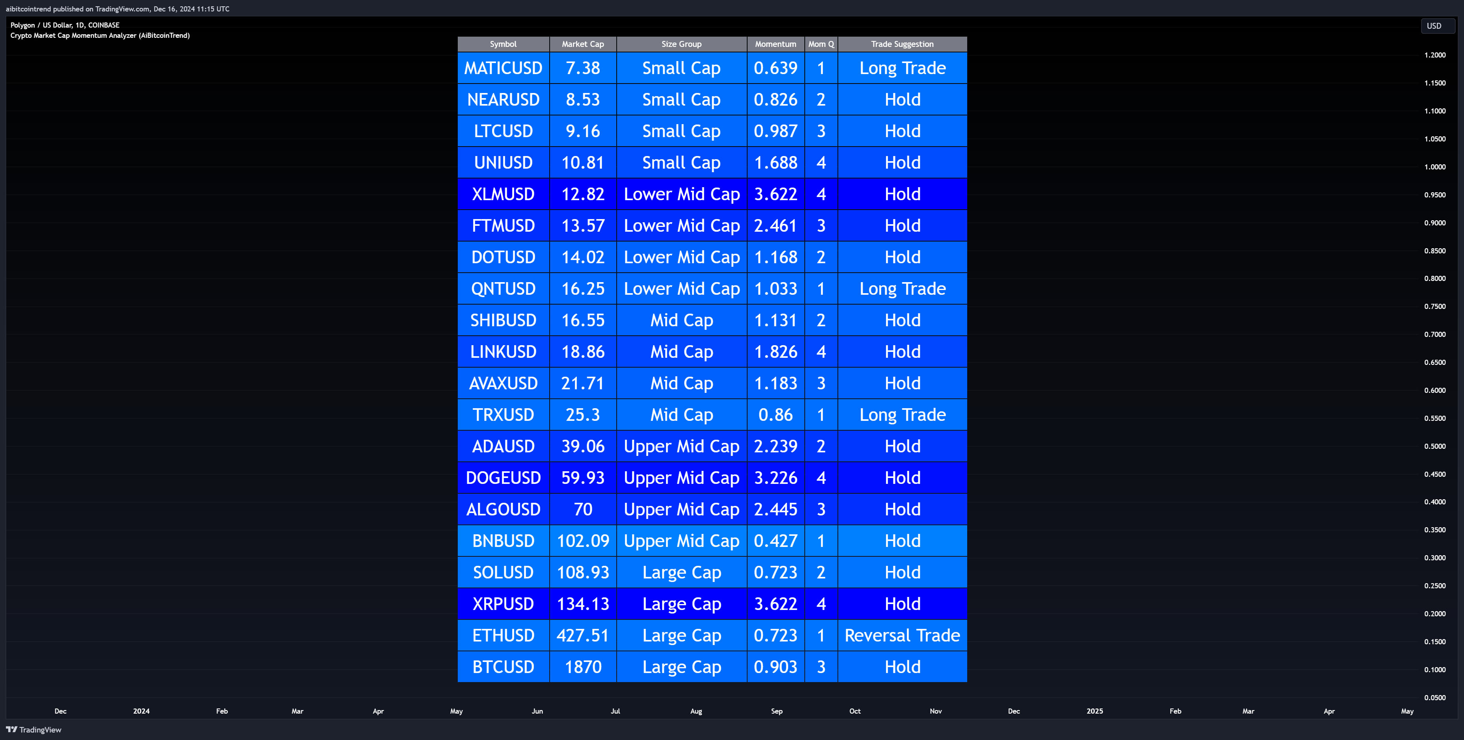The width and height of the screenshot is (1464, 740).
Task: Click the Jun label on the time axis
Action: click(537, 711)
